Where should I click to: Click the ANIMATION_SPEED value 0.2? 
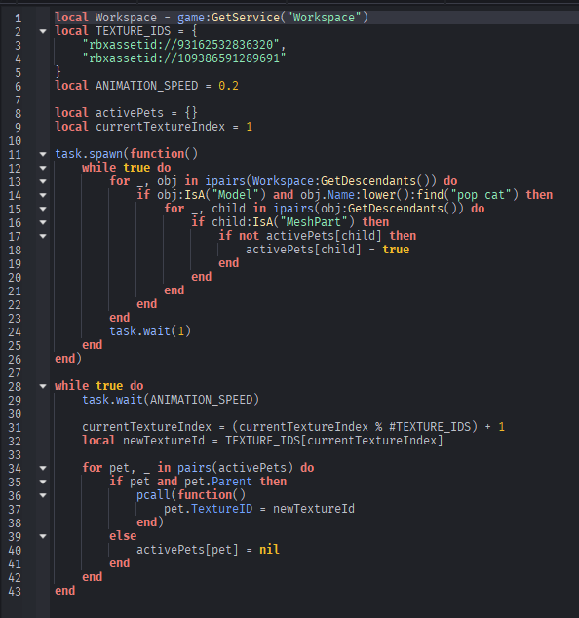coord(229,86)
